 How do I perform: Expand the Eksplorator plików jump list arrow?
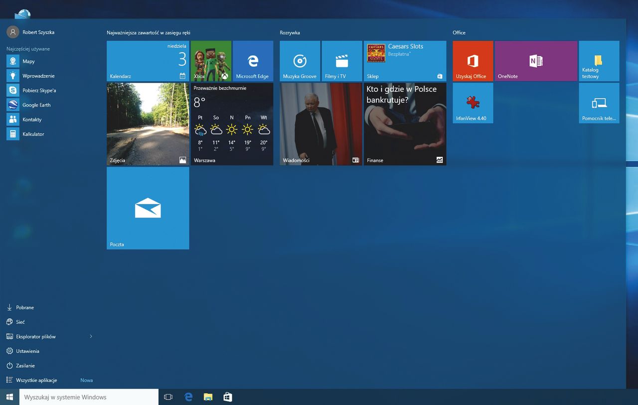(91, 337)
